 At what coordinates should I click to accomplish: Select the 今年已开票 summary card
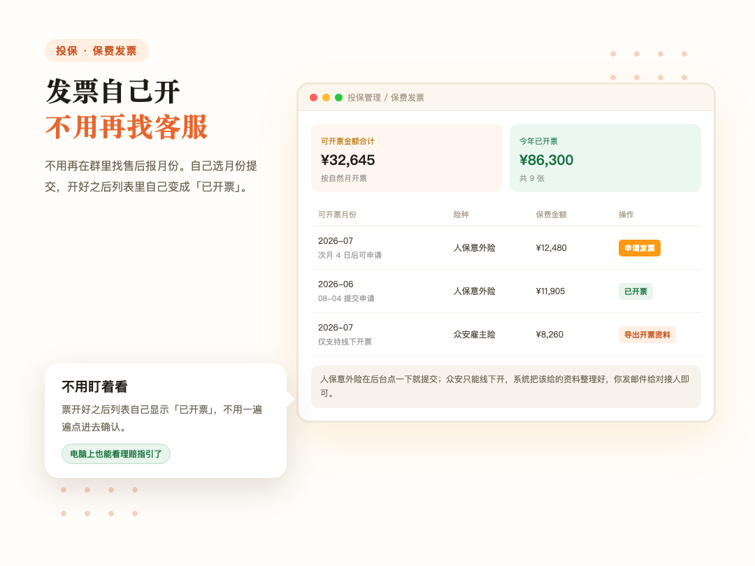[x=605, y=158]
